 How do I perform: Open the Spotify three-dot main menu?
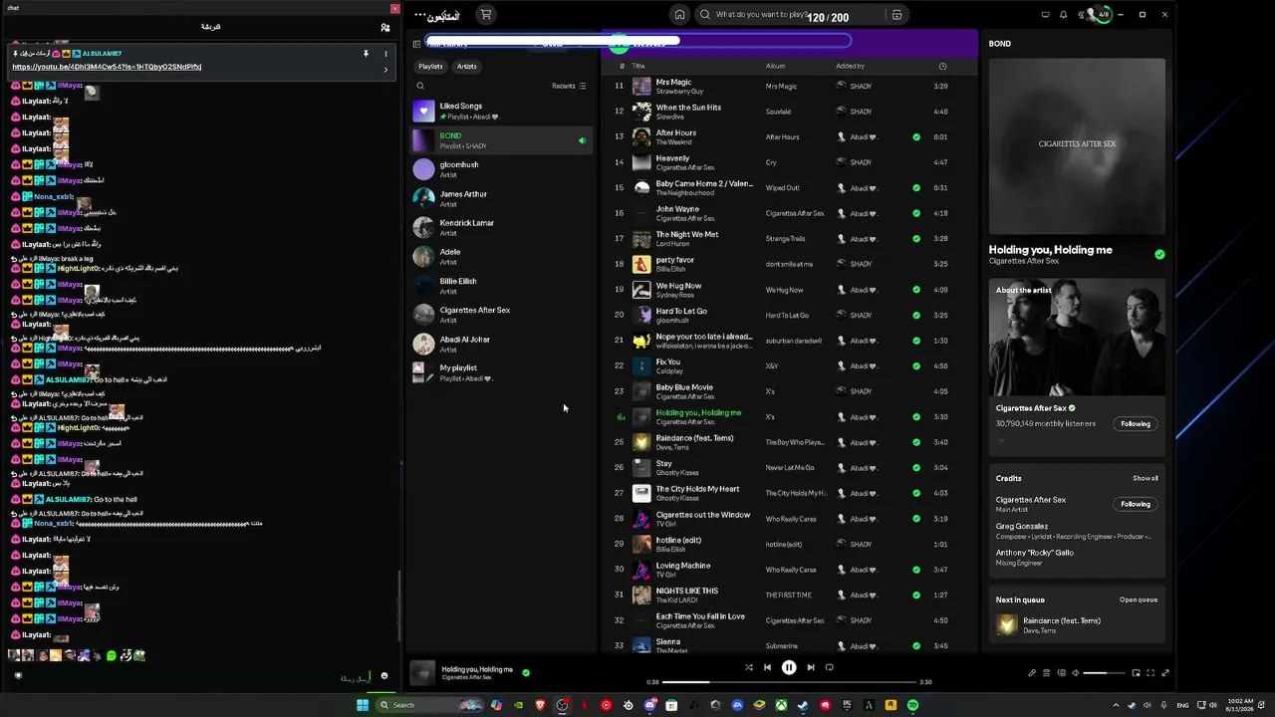click(420, 15)
